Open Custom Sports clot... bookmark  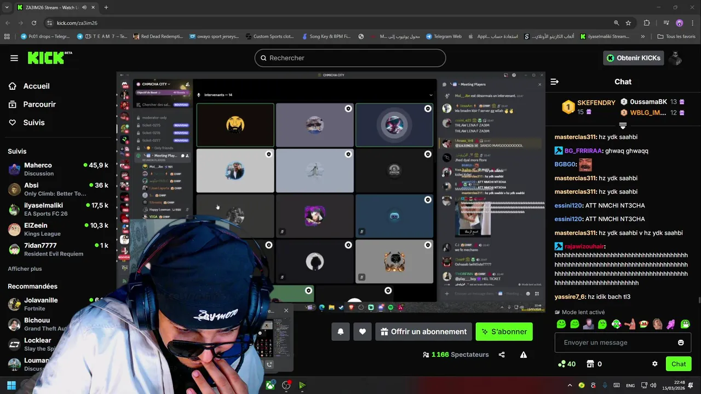click(269, 37)
